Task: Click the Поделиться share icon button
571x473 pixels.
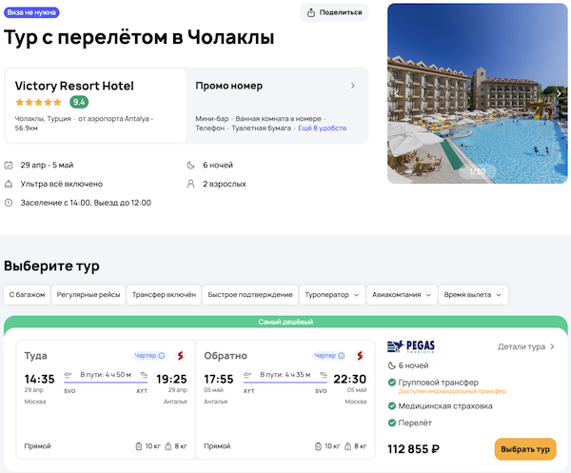Action: [334, 12]
